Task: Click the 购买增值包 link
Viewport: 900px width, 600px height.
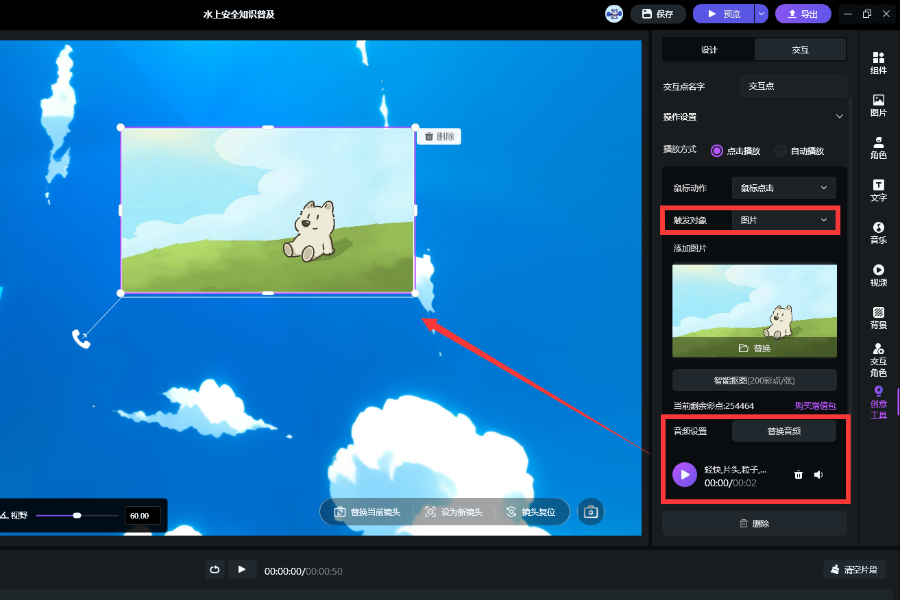Action: click(x=815, y=405)
